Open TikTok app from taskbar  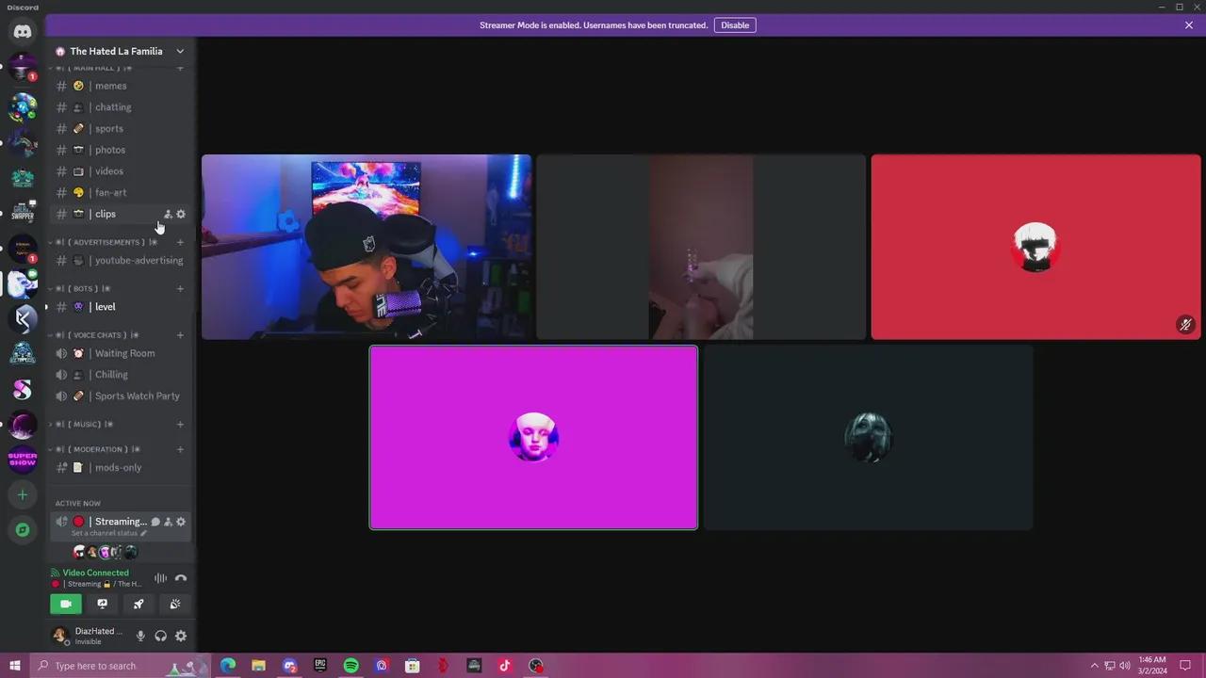coord(505,666)
